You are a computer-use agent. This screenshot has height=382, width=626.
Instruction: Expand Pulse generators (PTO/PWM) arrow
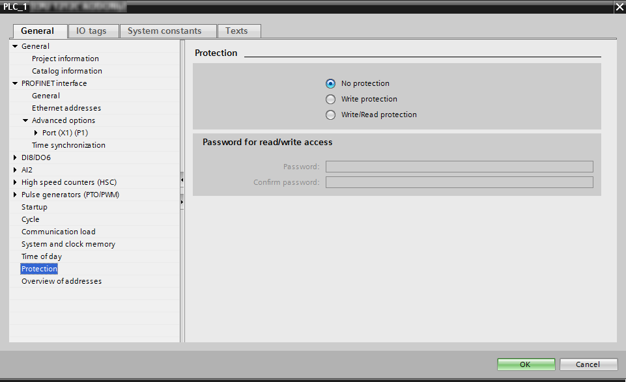point(15,195)
